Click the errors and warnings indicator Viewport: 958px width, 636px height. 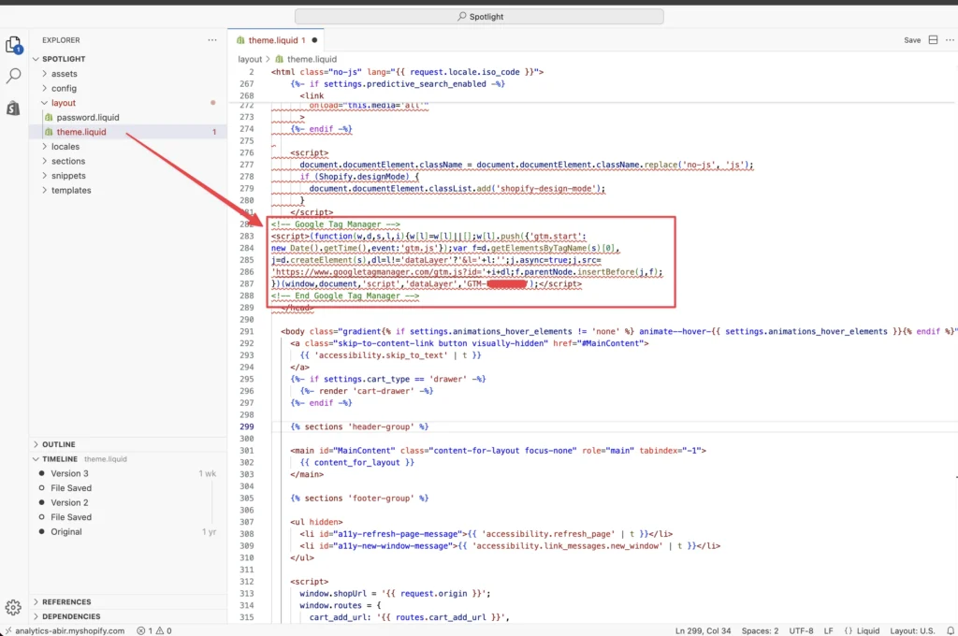(155, 630)
